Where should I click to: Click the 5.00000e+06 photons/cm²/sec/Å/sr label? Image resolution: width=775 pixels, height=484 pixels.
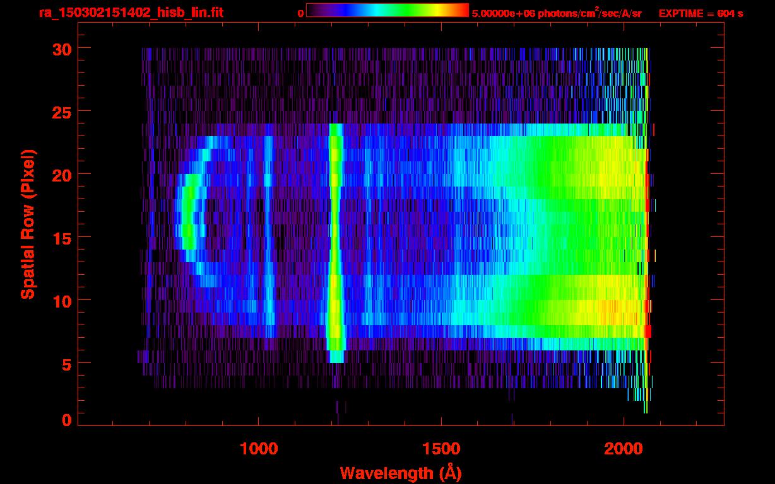coord(557,13)
